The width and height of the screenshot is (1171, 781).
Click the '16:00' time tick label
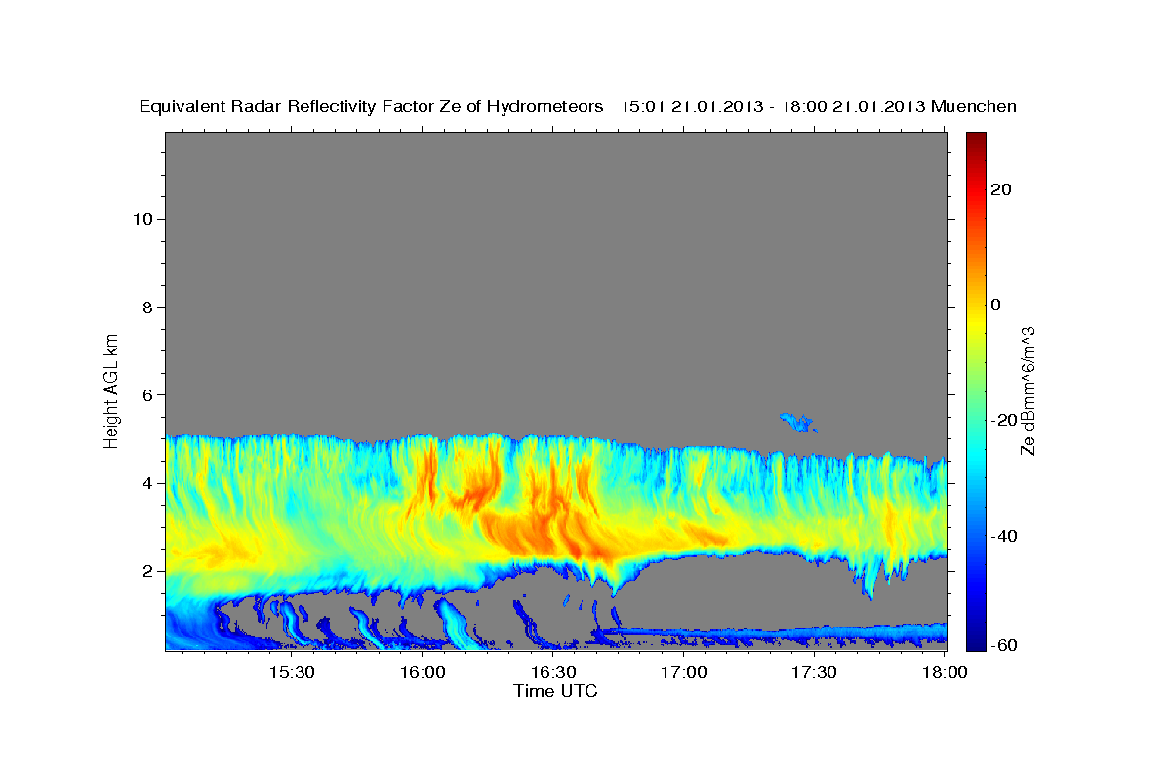(422, 673)
